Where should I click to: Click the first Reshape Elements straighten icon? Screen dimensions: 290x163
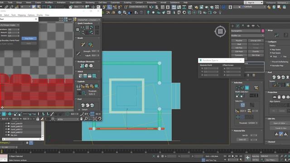(82, 66)
